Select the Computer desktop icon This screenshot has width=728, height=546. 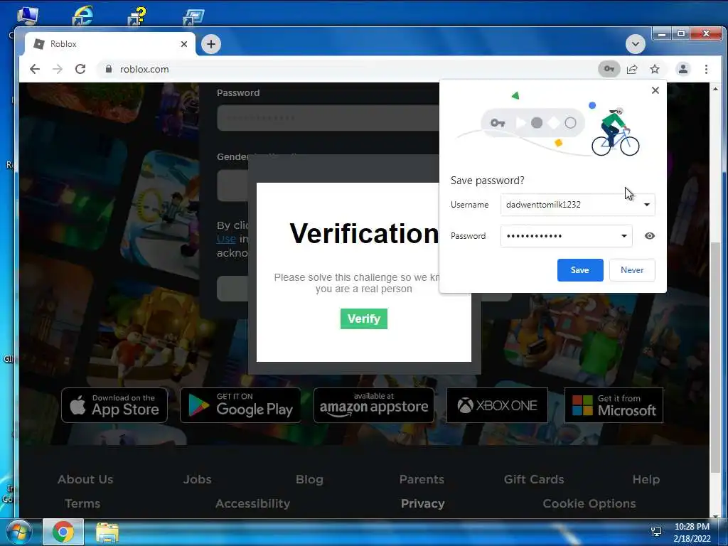tap(28, 16)
